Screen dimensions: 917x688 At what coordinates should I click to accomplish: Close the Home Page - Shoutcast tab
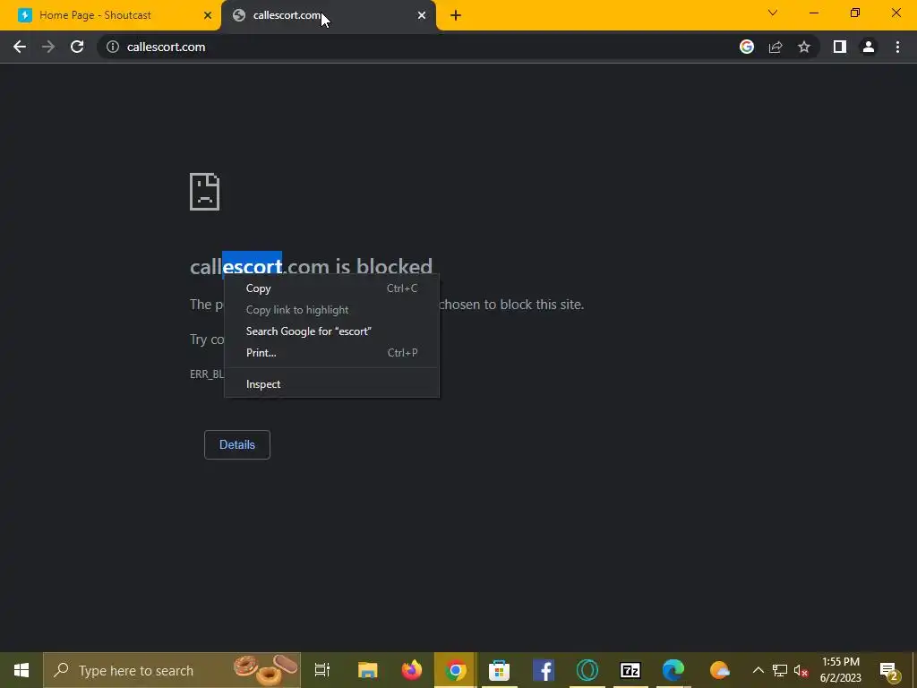pos(208,15)
